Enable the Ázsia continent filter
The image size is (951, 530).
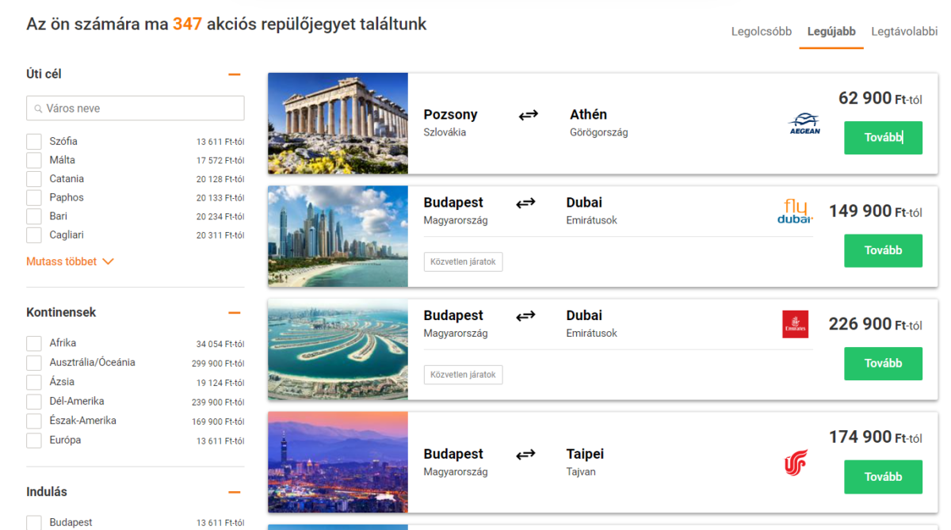tap(34, 383)
